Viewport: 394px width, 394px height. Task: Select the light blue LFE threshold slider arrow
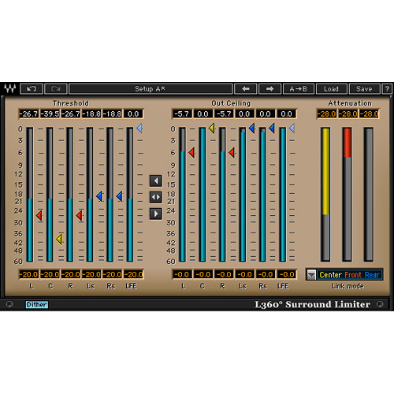point(139,128)
